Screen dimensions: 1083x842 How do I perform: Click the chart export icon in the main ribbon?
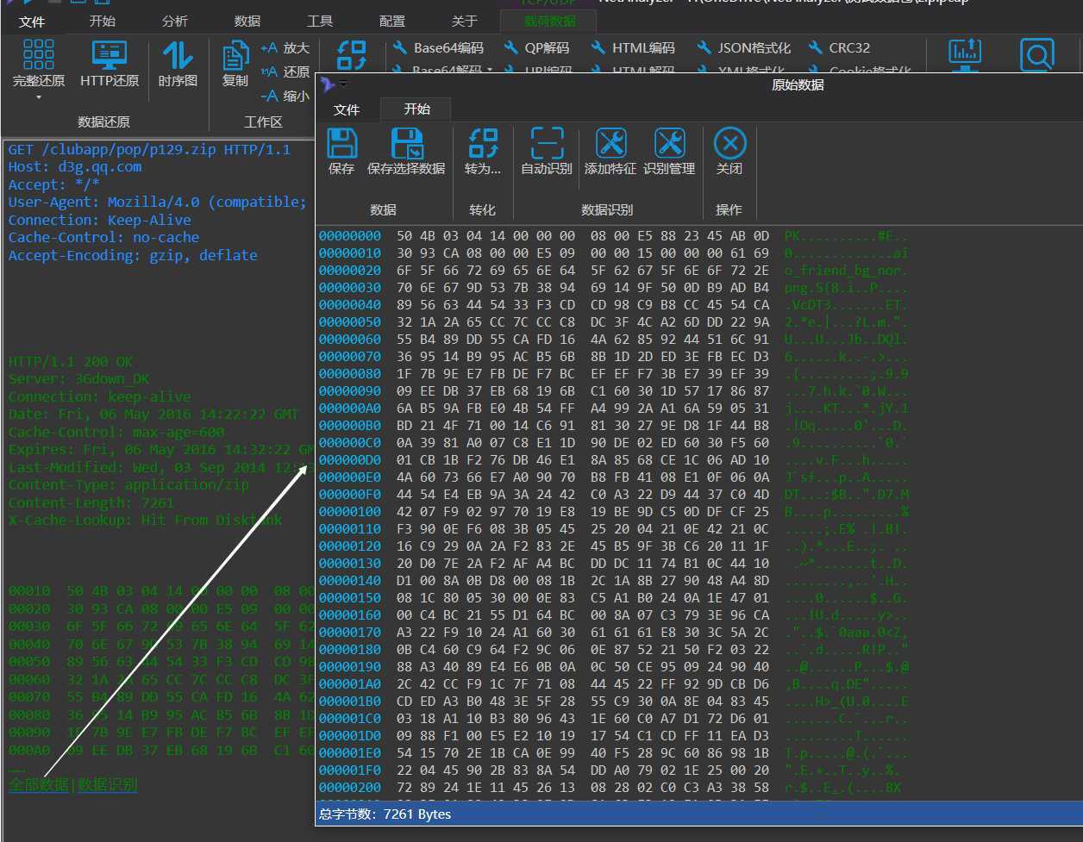click(964, 53)
